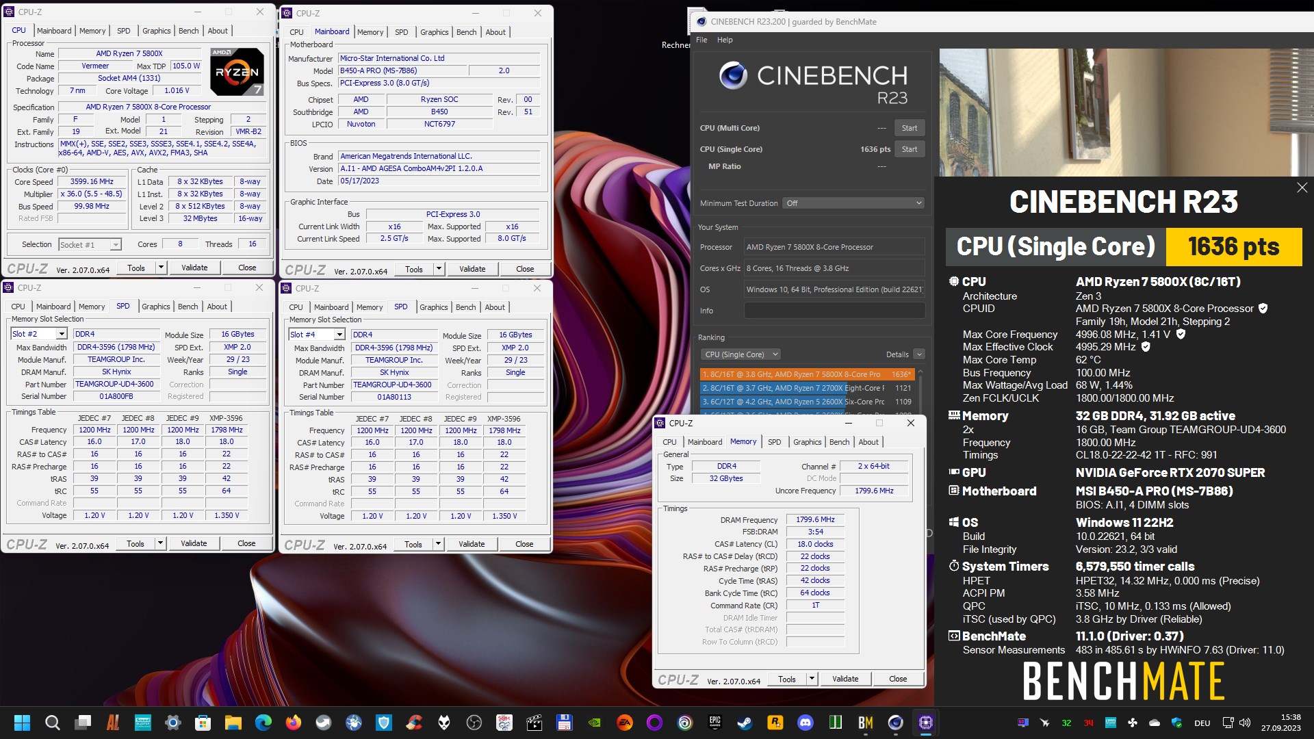The width and height of the screenshot is (1314, 739).
Task: Open Microsoft Store from the taskbar
Action: tap(203, 723)
